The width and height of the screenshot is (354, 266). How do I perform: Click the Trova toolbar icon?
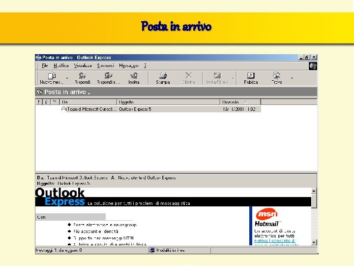[276, 75]
